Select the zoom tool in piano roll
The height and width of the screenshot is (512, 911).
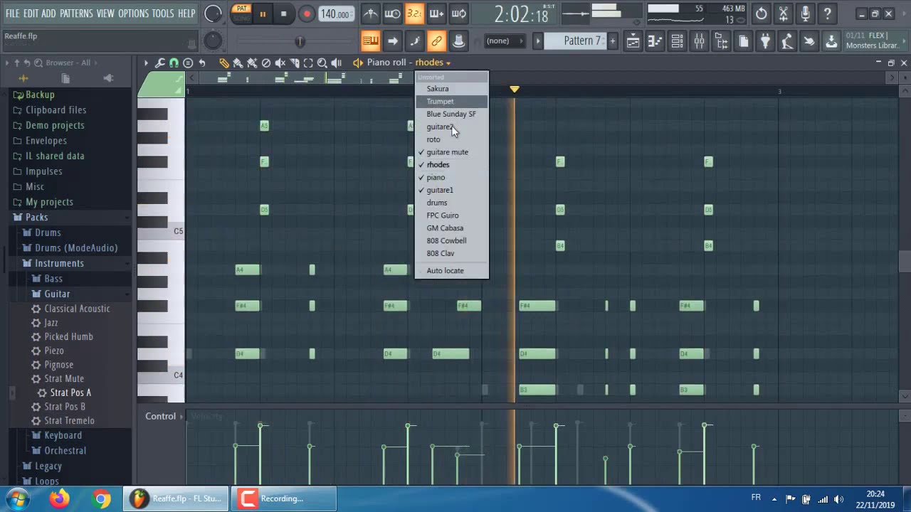coord(322,63)
